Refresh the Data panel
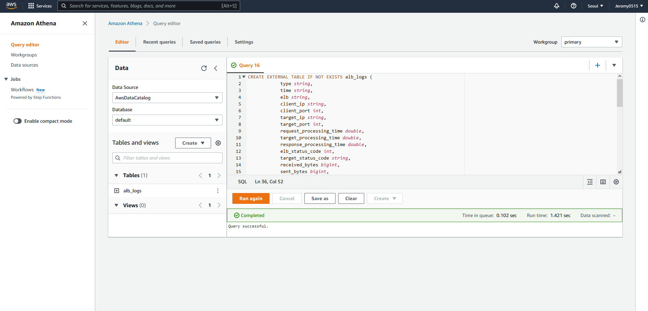The image size is (648, 311). point(204,68)
